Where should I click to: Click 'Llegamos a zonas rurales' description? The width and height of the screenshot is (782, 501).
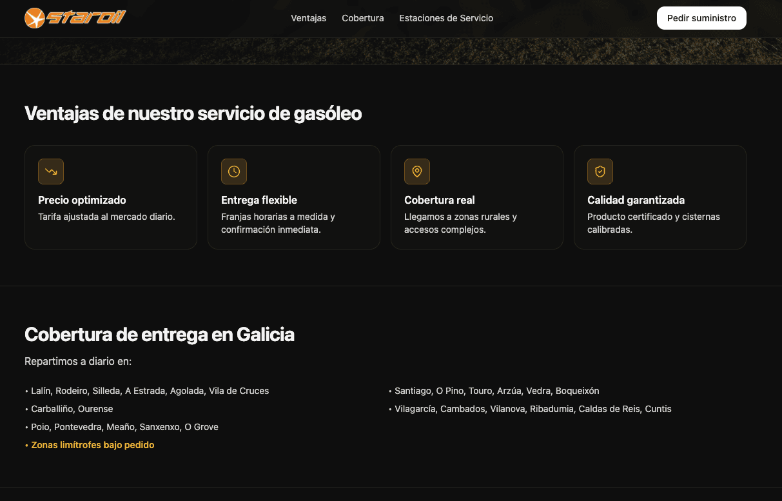461,223
